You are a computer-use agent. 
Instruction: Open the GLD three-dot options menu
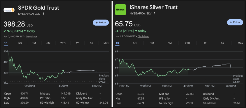pyautogui.click(x=44, y=13)
